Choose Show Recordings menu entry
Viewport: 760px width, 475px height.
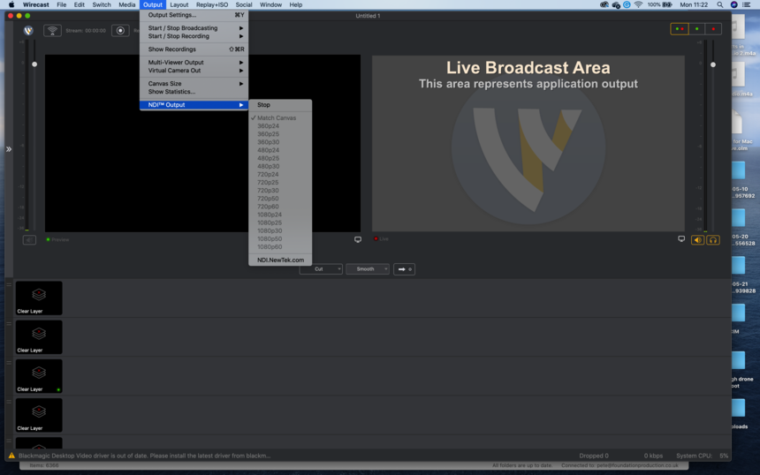[194, 49]
